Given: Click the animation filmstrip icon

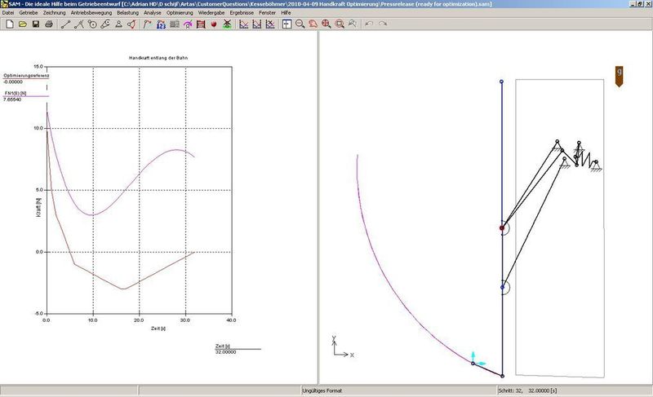Looking at the screenshot, I should pos(201,24).
